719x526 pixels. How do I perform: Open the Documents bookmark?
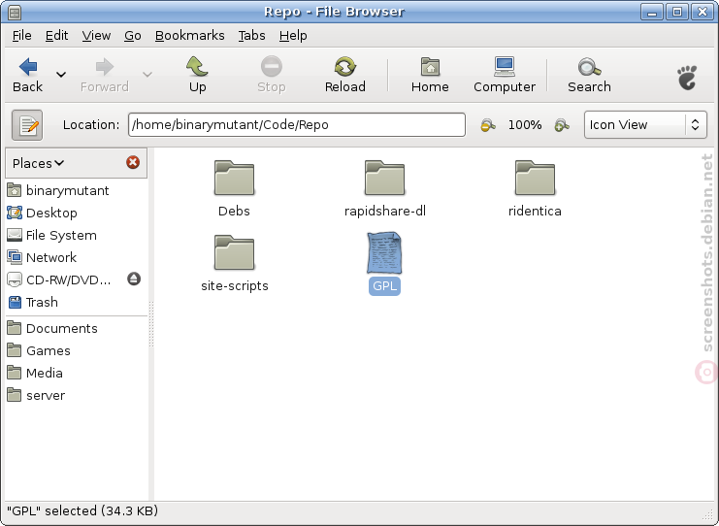click(x=76, y=328)
